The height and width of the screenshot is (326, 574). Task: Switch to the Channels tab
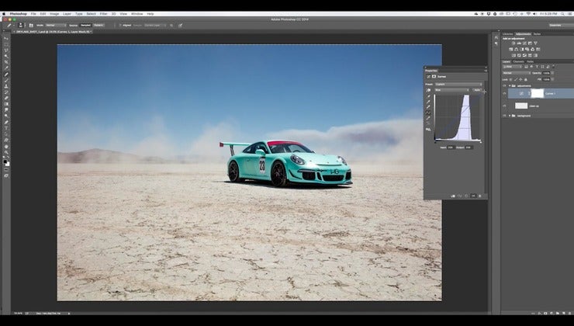518,61
